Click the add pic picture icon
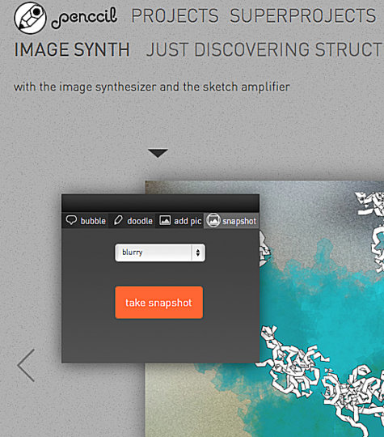384x437 pixels. click(165, 220)
